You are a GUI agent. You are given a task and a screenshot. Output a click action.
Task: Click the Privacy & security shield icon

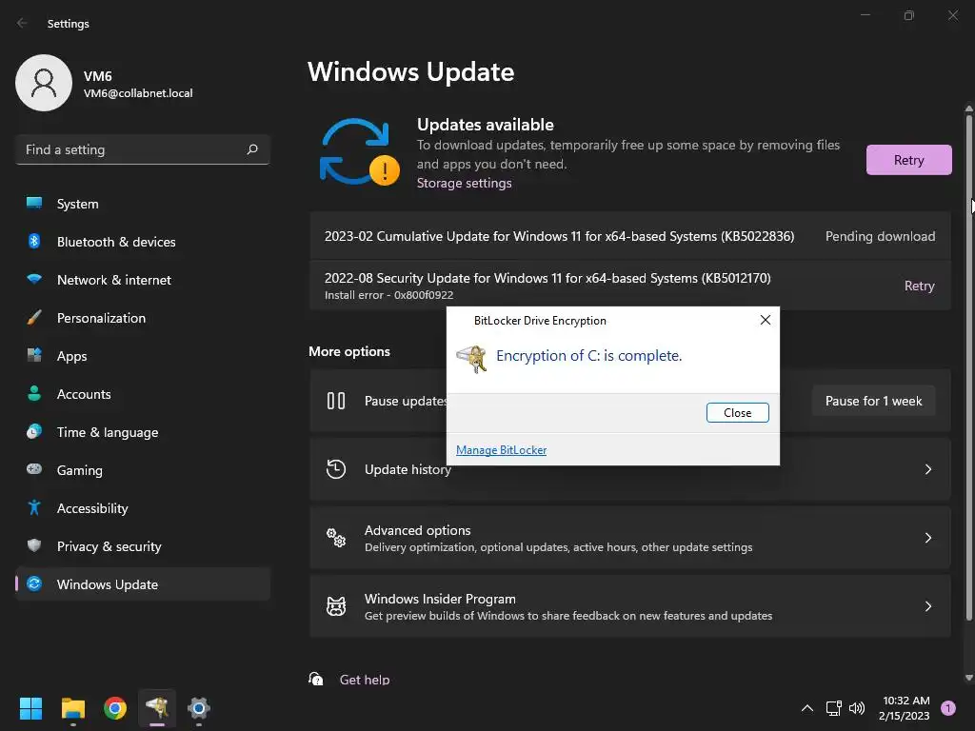(34, 545)
